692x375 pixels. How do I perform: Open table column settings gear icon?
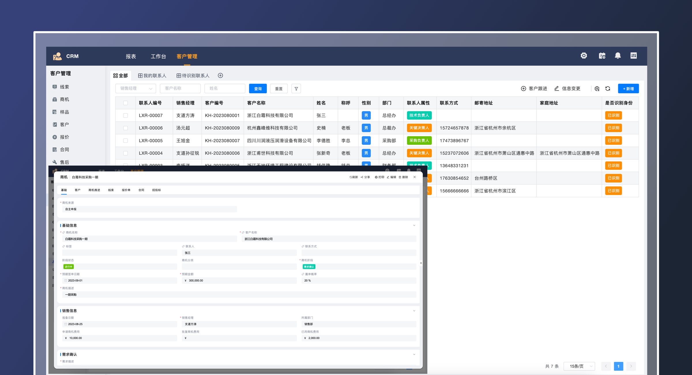pos(597,89)
